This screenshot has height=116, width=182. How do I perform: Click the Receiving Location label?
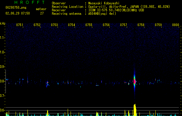67,7
